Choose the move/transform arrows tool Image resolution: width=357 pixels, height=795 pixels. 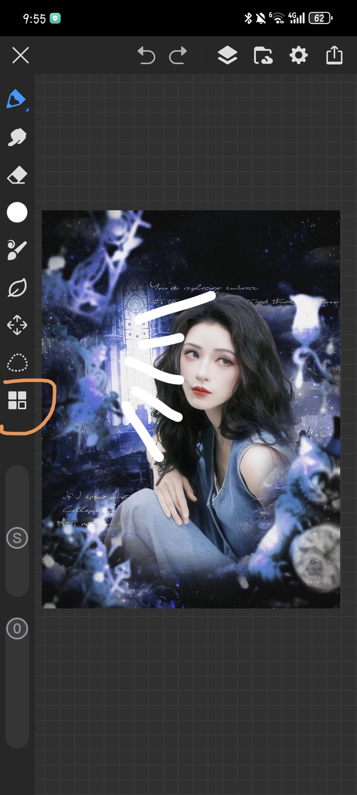(17, 325)
